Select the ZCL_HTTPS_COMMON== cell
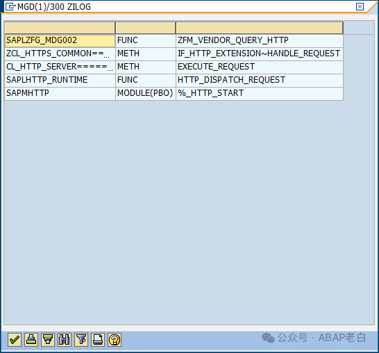Screen dimensions: 379x353 (x=60, y=54)
